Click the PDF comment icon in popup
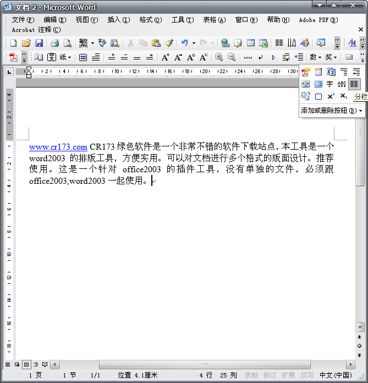Screen dimensions: 368x383 305,72
